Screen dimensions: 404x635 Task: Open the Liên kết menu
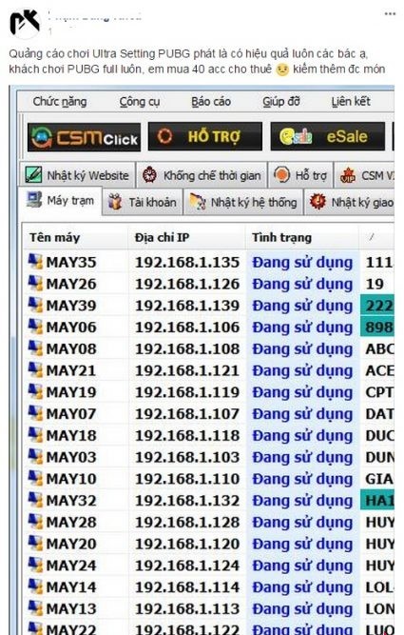[x=351, y=102]
